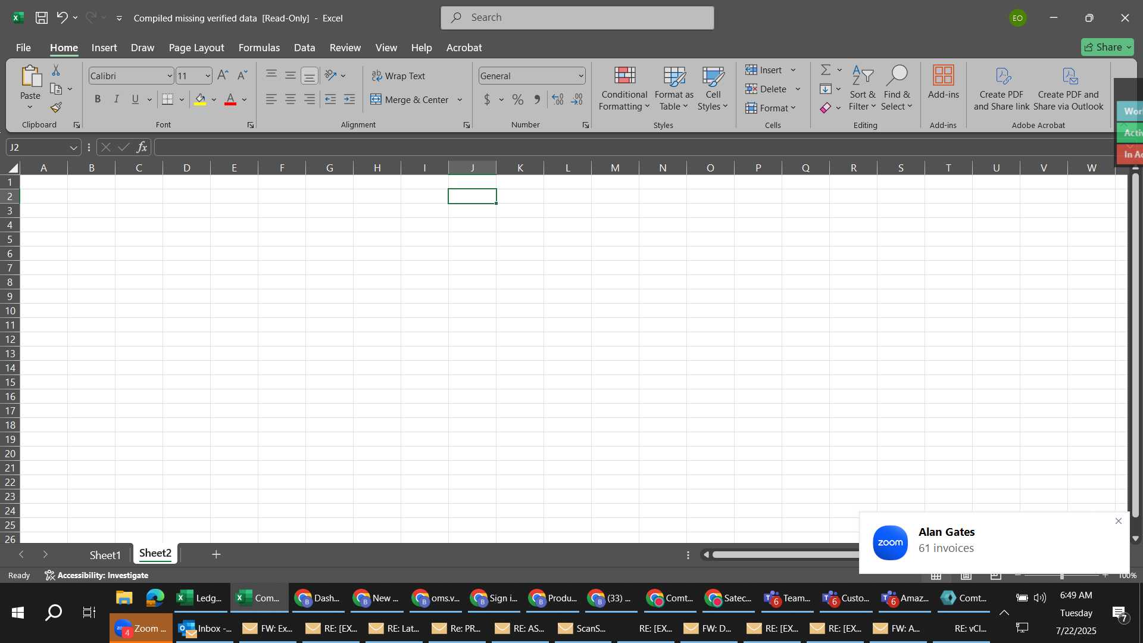Expand the Name Box dropdown arrow
Image resolution: width=1143 pixels, height=643 pixels.
coord(73,147)
